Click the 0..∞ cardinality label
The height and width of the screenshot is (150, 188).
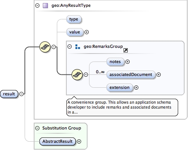tap(100, 72)
